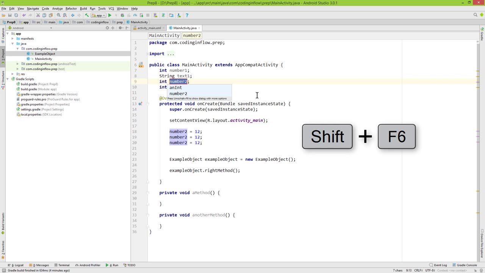Open the Gradle Console button
This screenshot has width=485, height=273.
(x=464, y=265)
